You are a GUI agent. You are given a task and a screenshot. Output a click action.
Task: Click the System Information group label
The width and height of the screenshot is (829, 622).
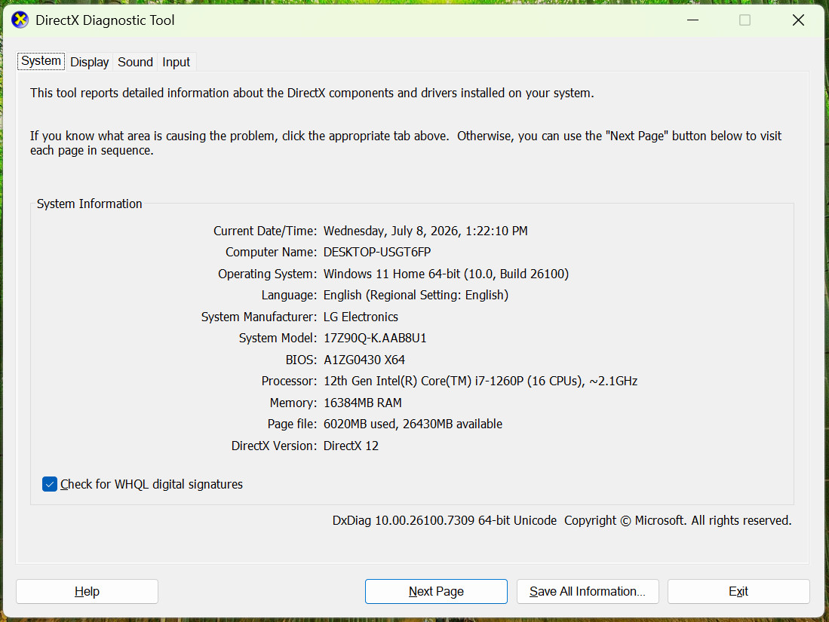coord(89,204)
